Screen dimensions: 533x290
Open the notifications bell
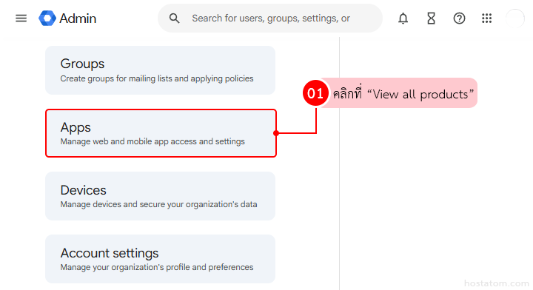click(x=403, y=18)
